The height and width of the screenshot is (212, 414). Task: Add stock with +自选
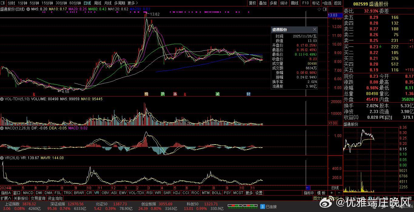point(327,3)
